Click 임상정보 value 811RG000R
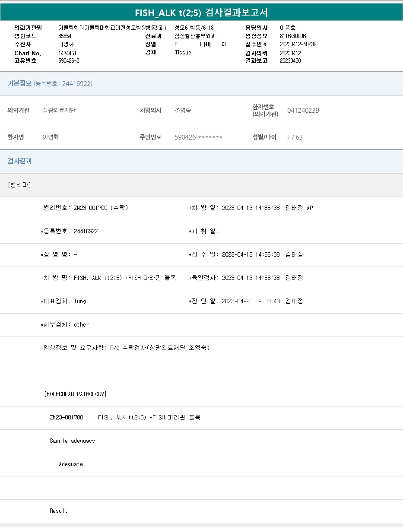This screenshot has height=527, width=403. tap(293, 36)
